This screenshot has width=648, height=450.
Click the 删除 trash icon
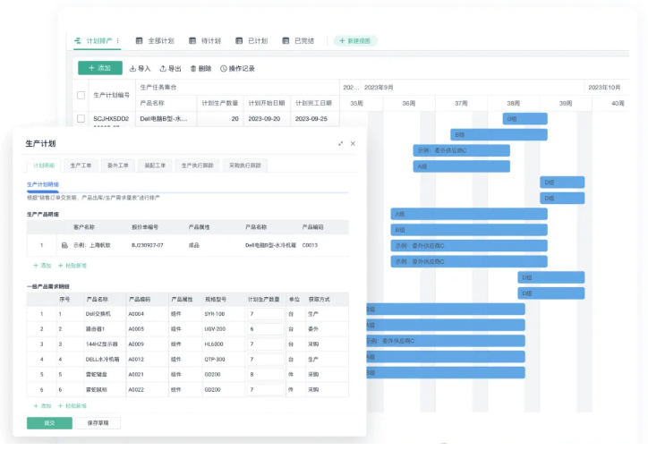tap(193, 68)
